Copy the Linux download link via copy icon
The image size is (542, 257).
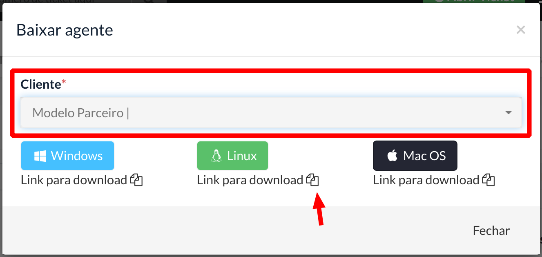(312, 180)
